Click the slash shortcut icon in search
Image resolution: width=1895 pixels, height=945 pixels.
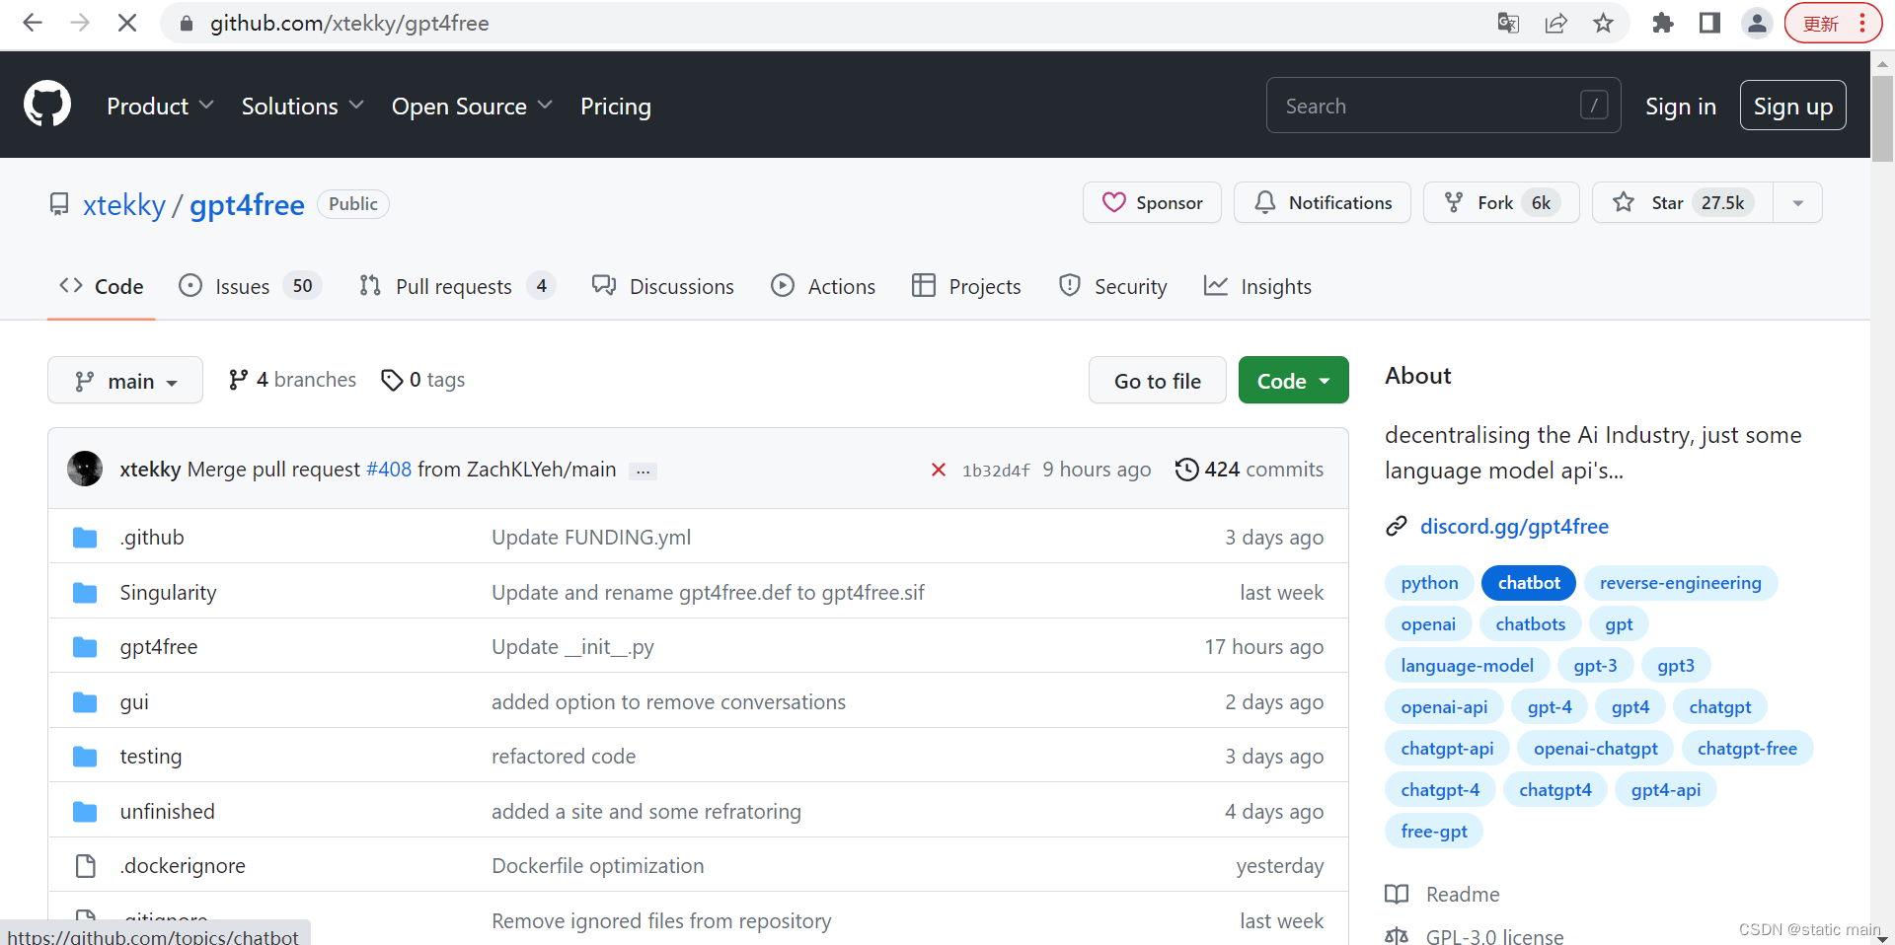pyautogui.click(x=1593, y=105)
